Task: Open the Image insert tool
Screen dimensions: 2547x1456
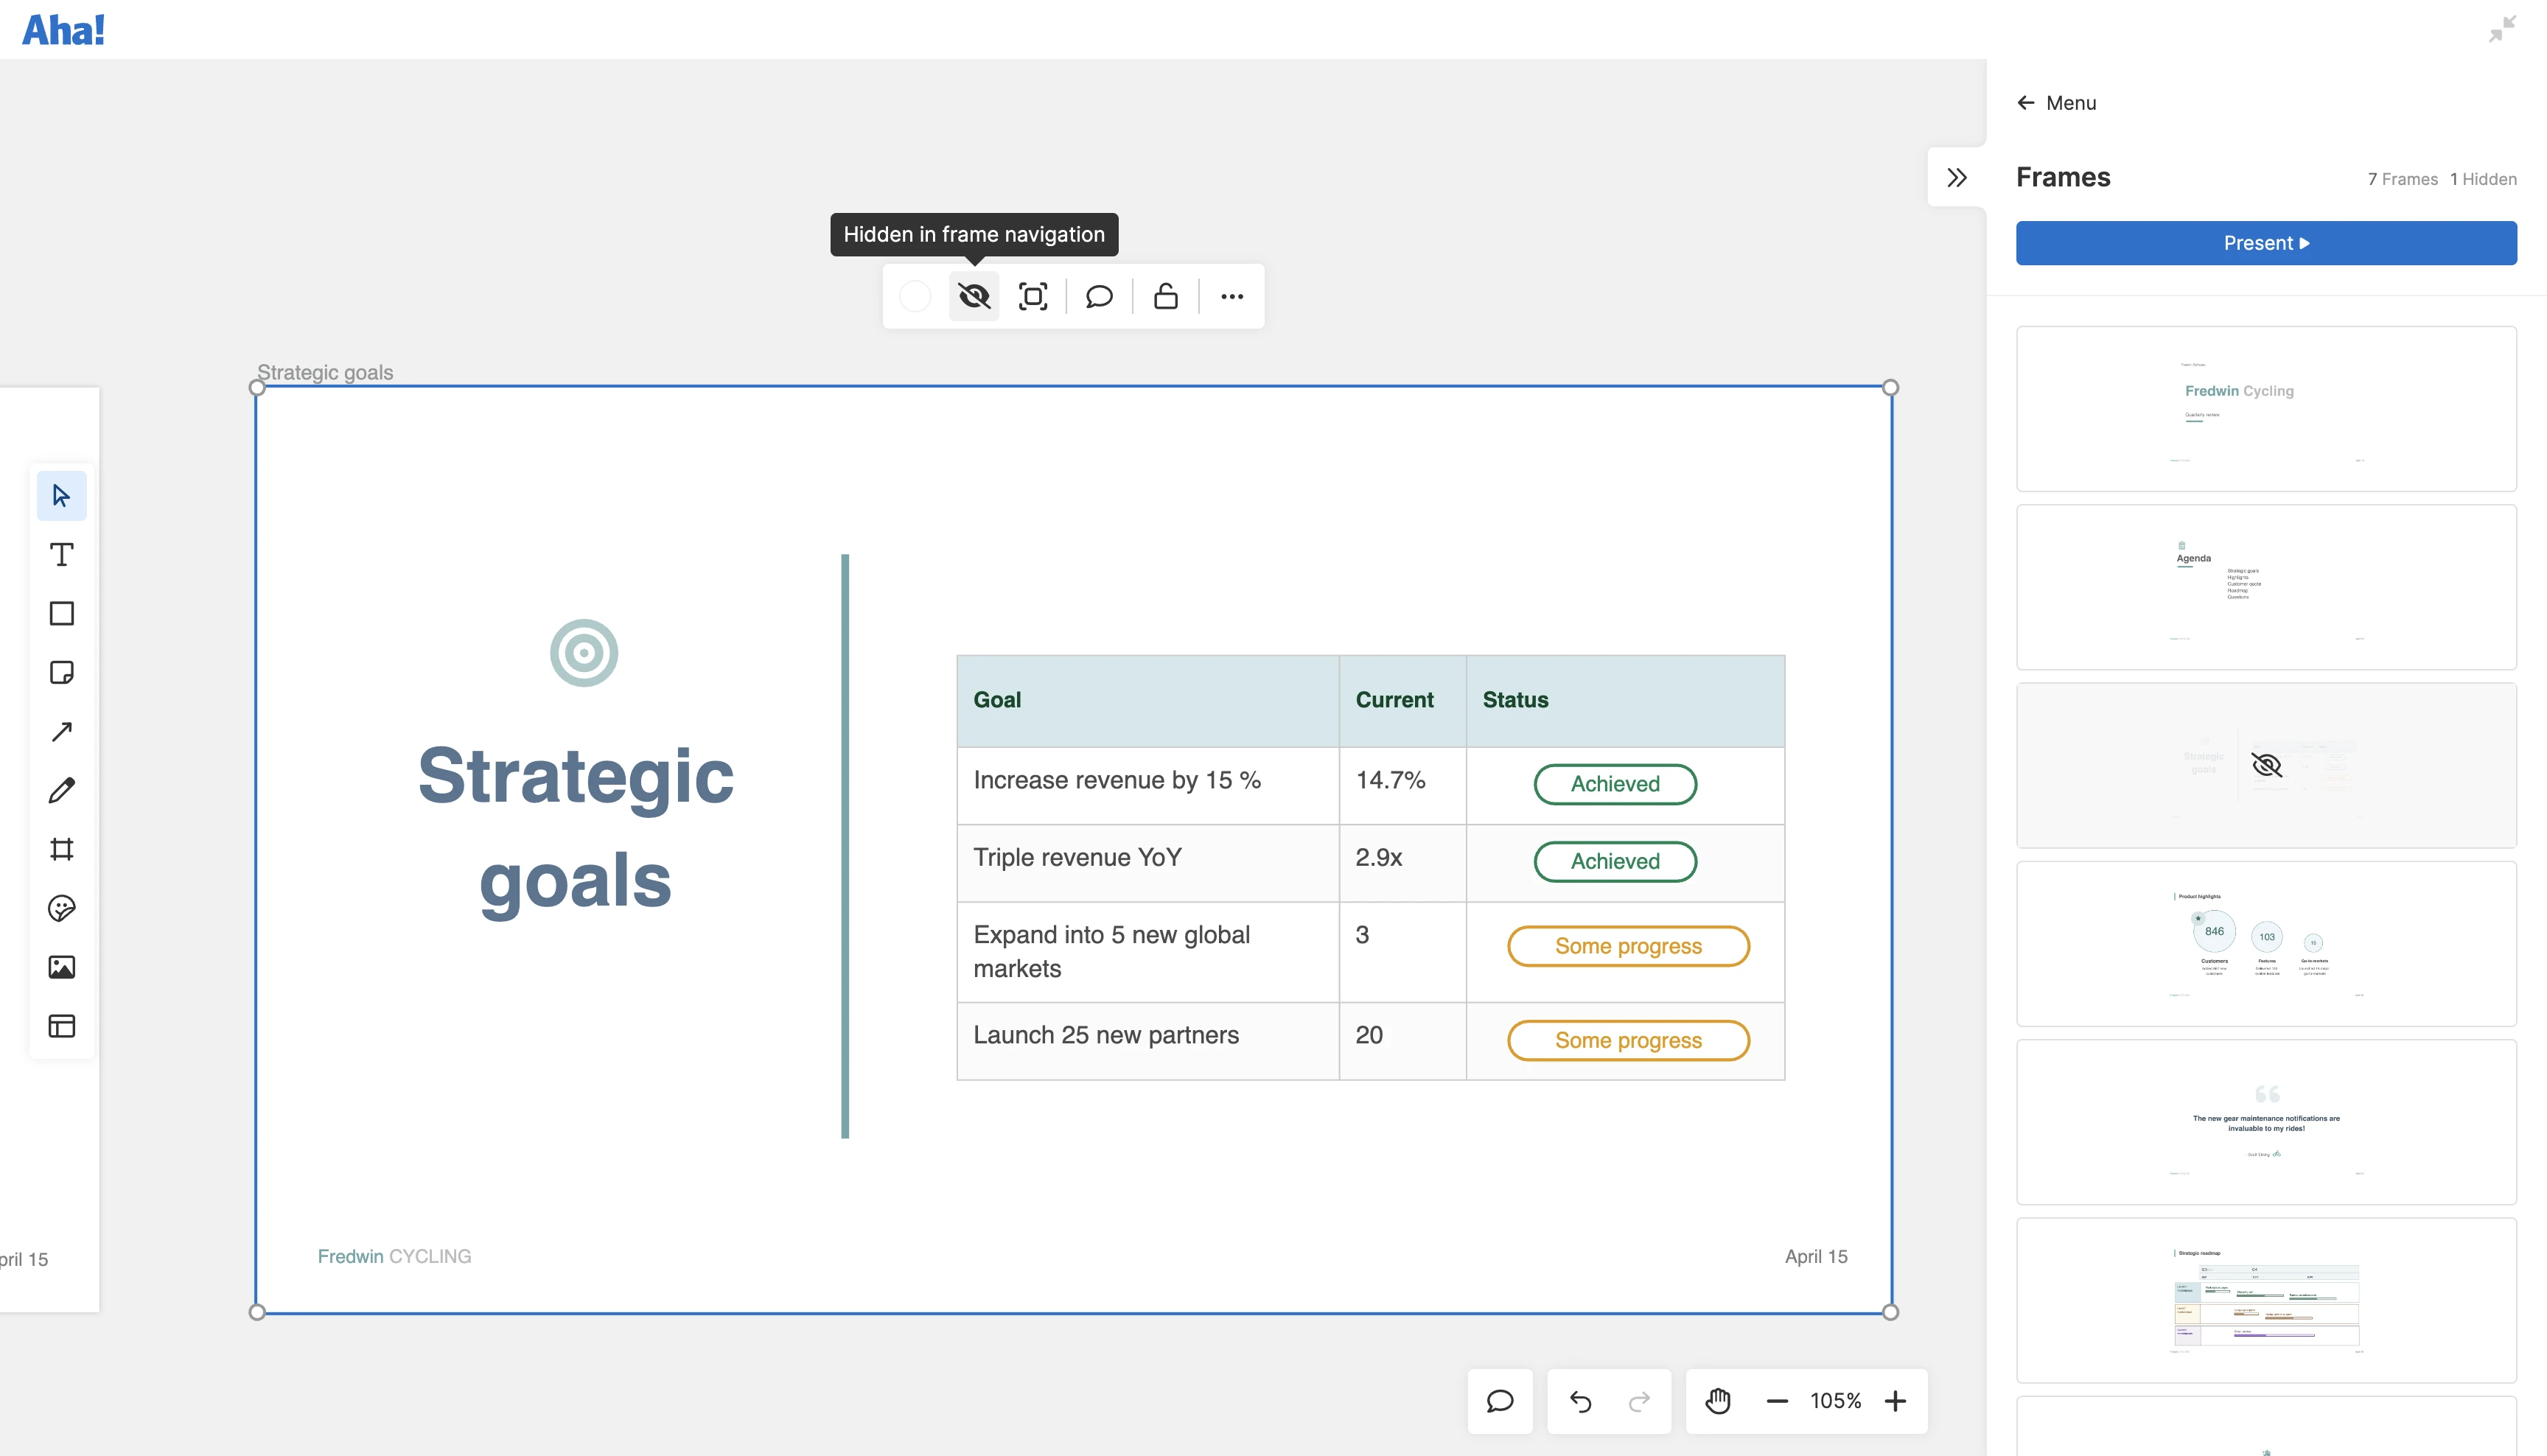Action: click(x=62, y=966)
